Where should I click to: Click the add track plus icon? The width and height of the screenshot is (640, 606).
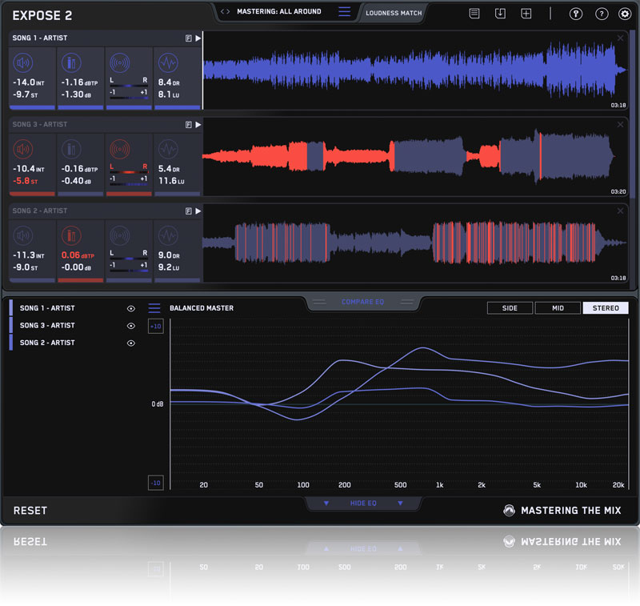(x=526, y=14)
